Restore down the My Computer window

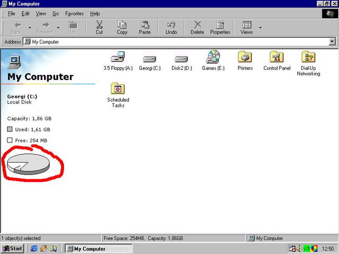coord(327,4)
